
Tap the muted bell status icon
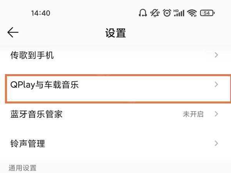coord(155,13)
